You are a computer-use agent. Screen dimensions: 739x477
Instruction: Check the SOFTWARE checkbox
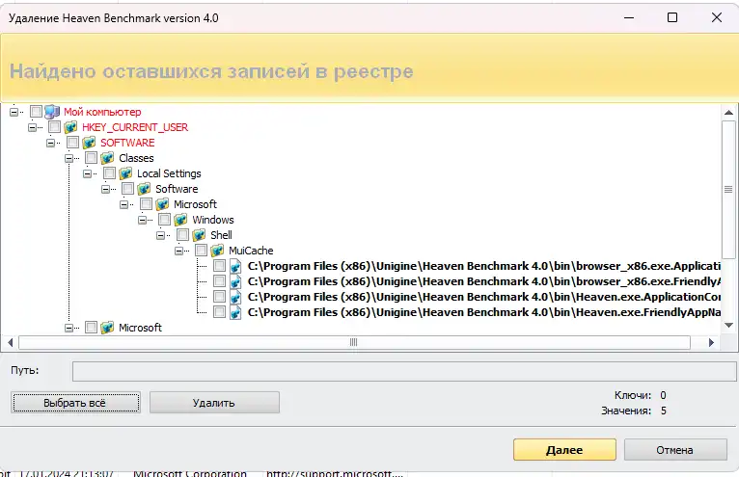(x=72, y=143)
